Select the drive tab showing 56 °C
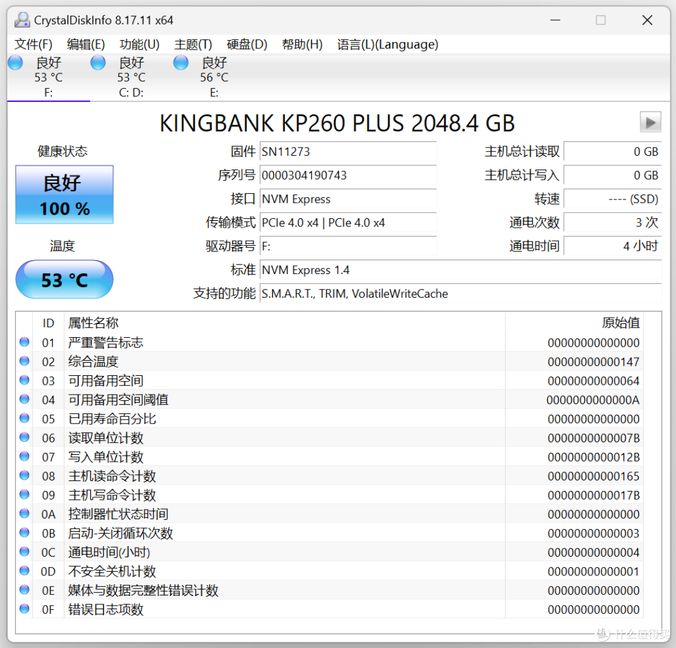Image resolution: width=676 pixels, height=648 pixels. 213,76
